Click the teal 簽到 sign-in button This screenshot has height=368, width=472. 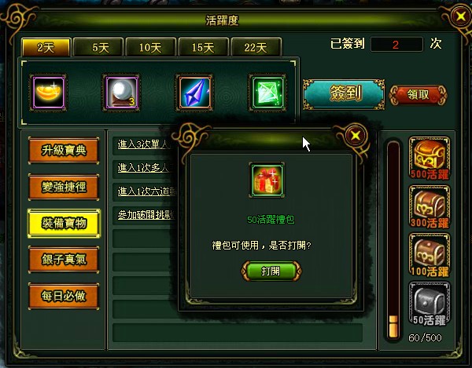344,94
